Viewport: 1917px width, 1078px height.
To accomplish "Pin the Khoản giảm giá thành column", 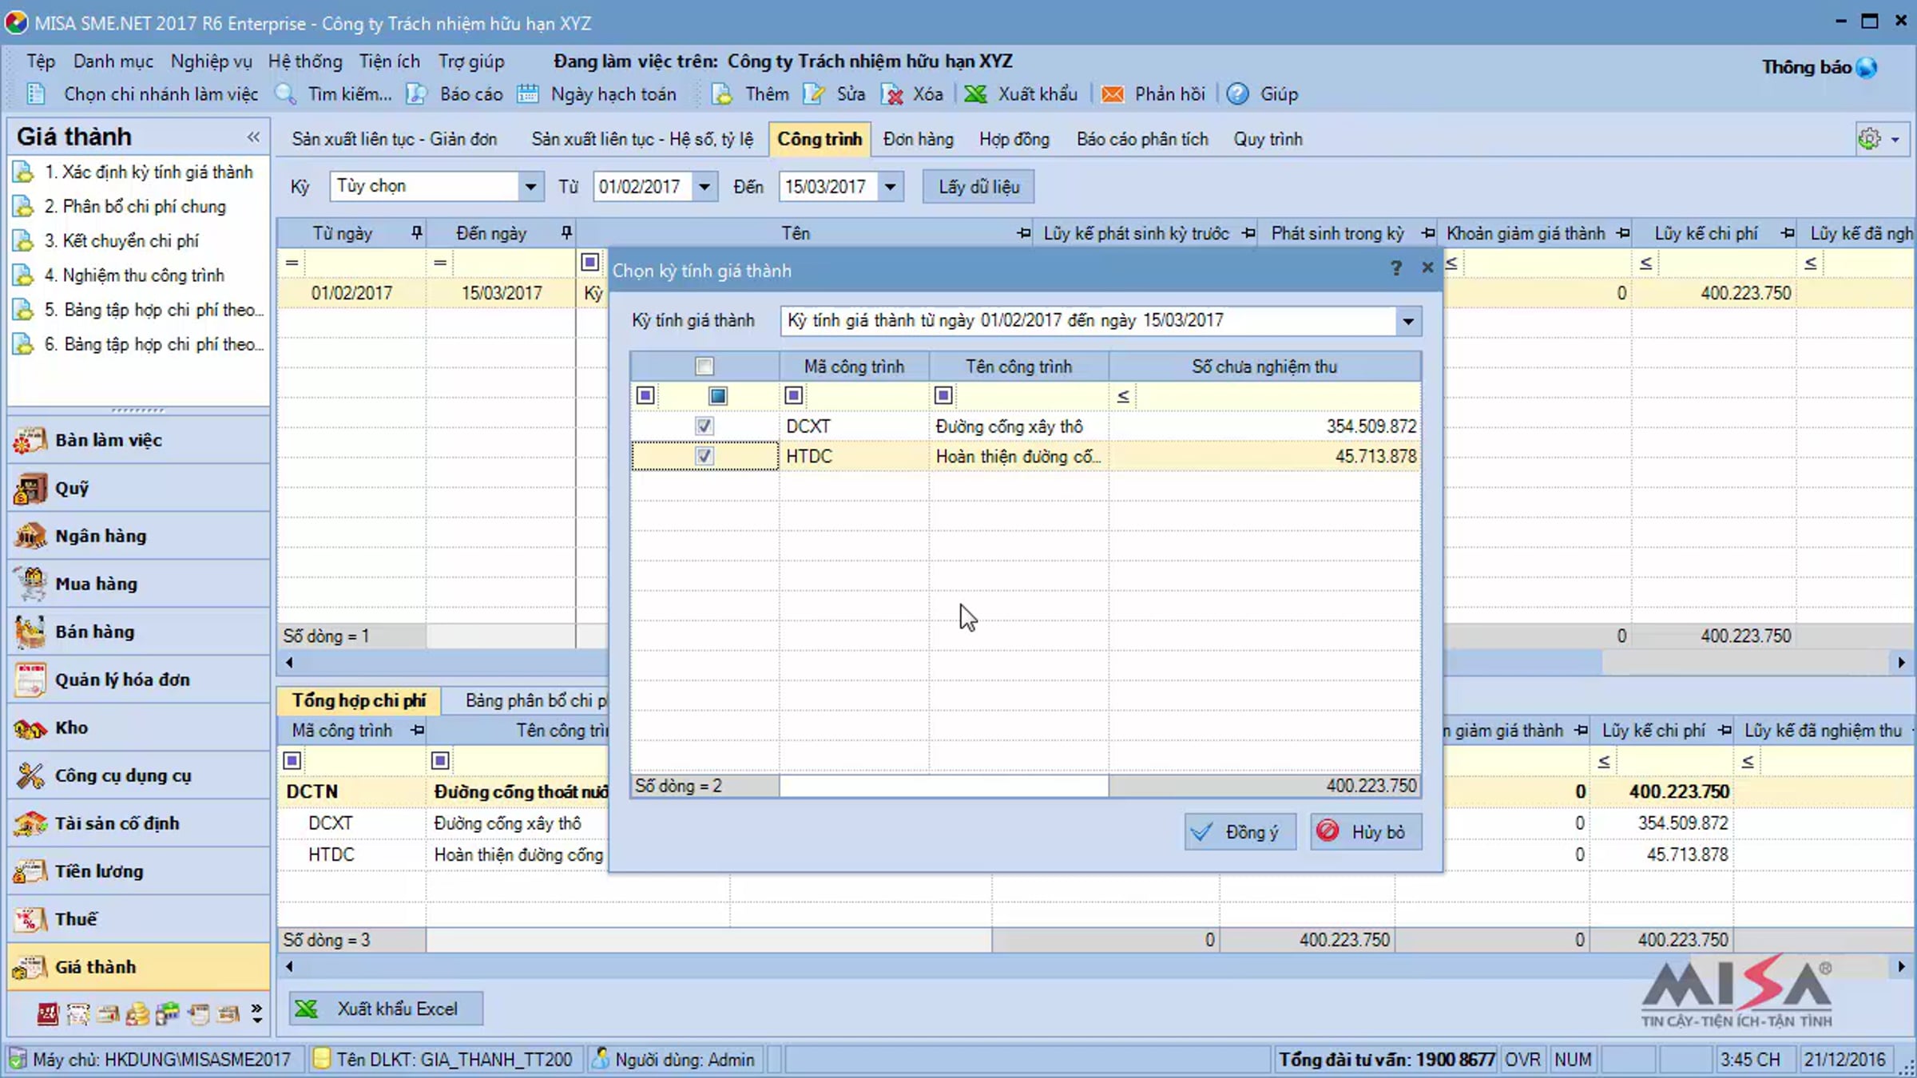I will [1622, 233].
